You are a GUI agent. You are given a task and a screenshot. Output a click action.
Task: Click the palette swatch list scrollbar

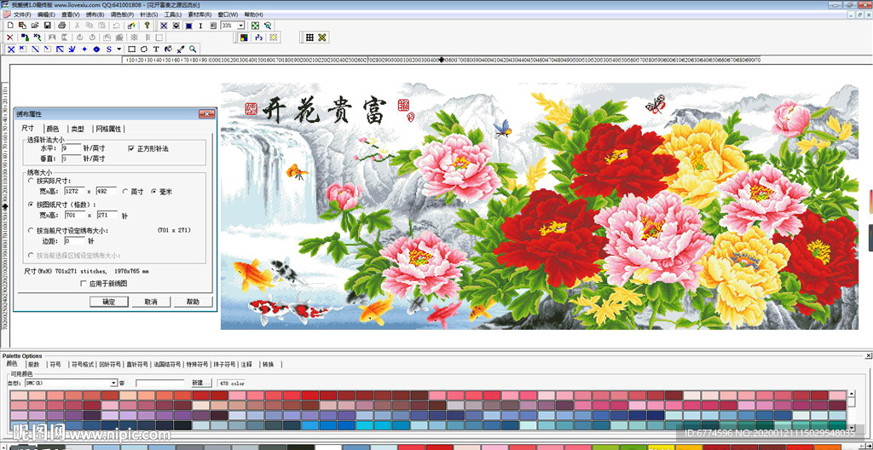tap(851, 409)
